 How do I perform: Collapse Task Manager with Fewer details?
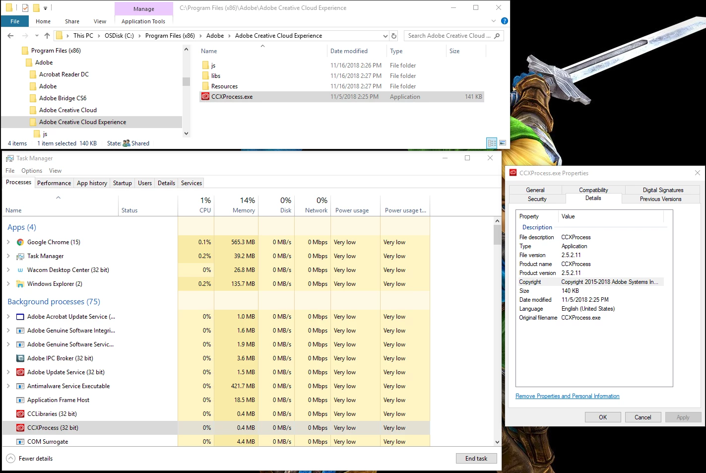[30, 459]
